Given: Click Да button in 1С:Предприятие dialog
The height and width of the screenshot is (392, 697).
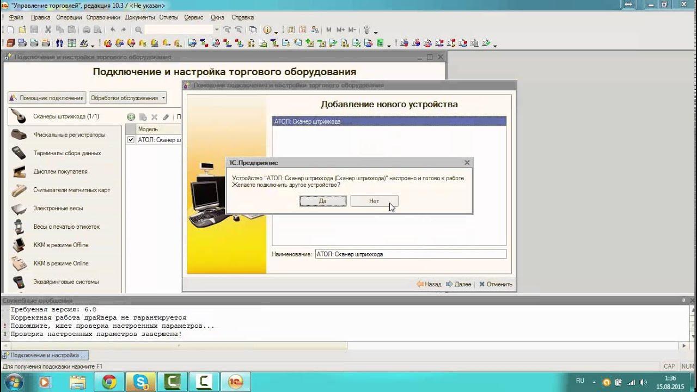Looking at the screenshot, I should (x=323, y=201).
